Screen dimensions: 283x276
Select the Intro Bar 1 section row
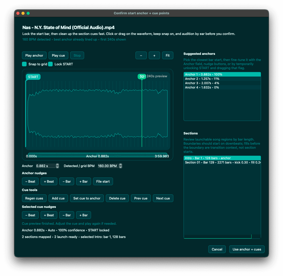click(x=222, y=158)
